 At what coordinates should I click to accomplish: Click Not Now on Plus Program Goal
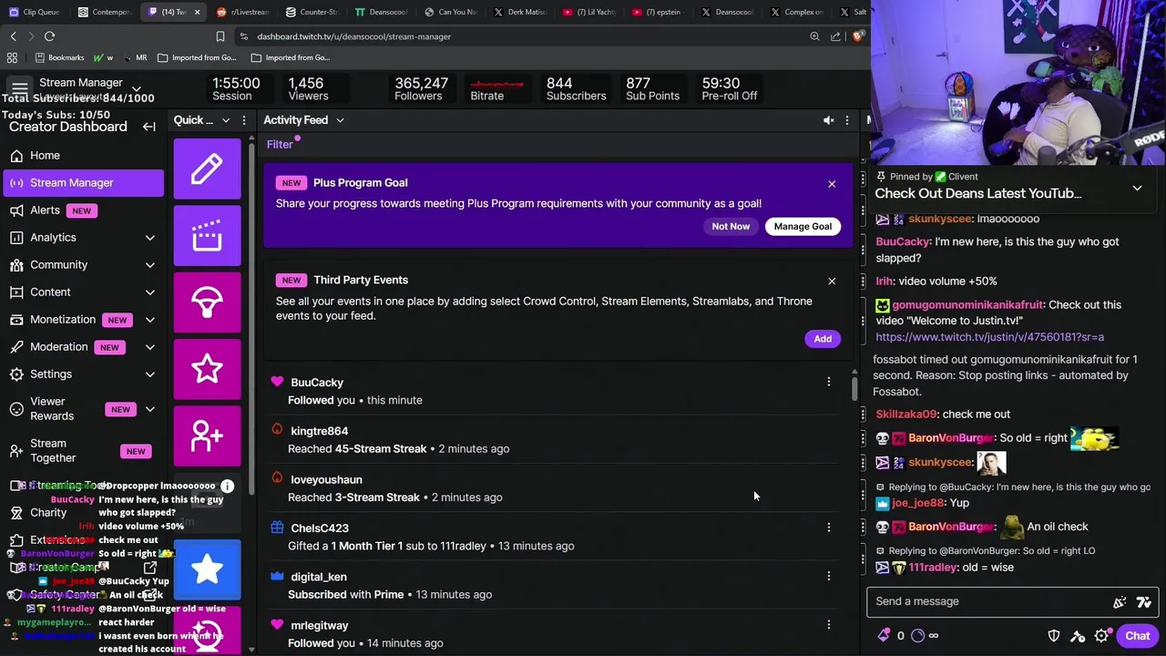(x=731, y=226)
